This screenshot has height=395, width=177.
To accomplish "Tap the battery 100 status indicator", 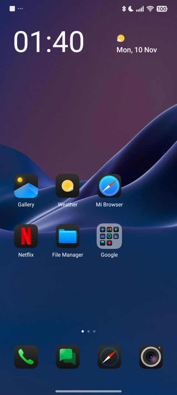I will pos(162,9).
